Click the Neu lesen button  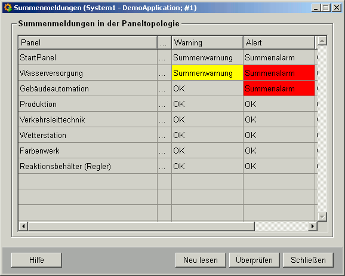(x=201, y=260)
